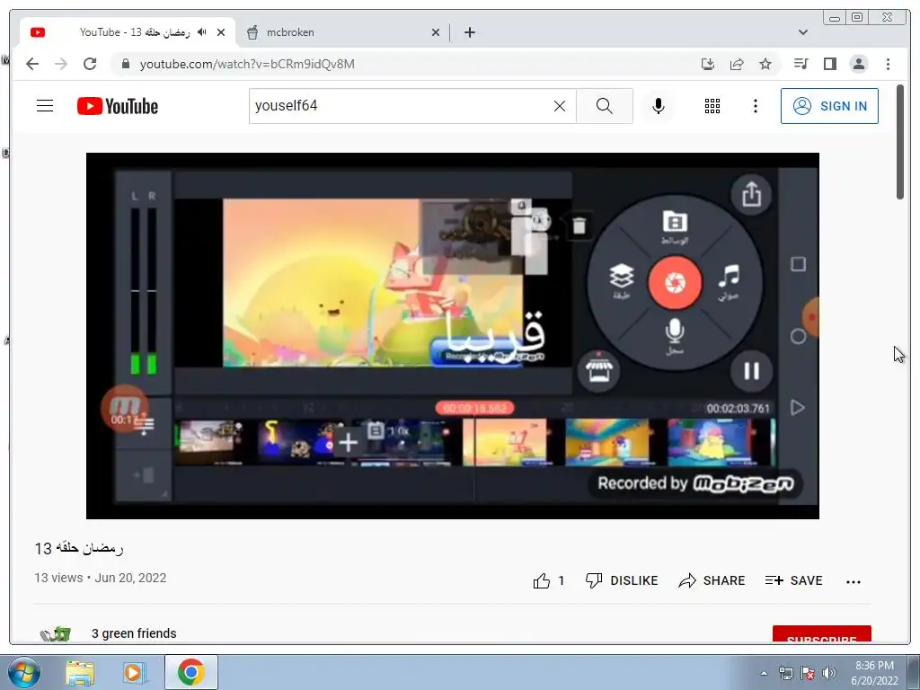Viewport: 920px width, 690px height.
Task: Launch Windows Media Player from taskbar
Action: 134,673
